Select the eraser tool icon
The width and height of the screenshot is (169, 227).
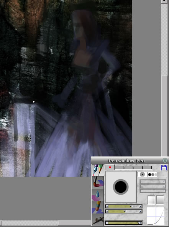tap(98, 207)
